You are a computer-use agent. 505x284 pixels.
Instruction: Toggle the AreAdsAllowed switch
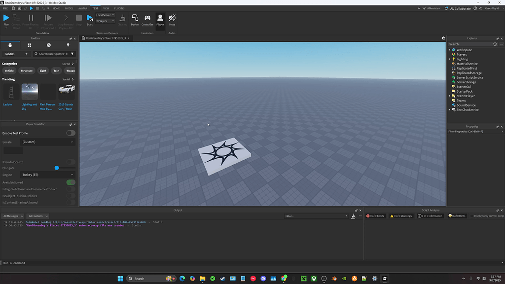[x=71, y=182]
